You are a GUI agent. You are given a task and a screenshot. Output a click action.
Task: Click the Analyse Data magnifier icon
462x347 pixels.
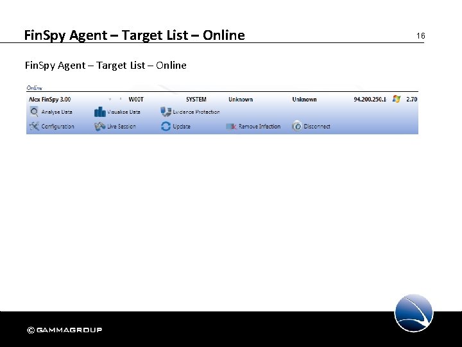click(x=34, y=112)
